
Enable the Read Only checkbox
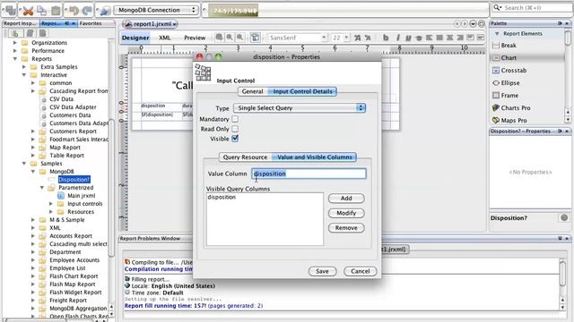pyautogui.click(x=235, y=129)
